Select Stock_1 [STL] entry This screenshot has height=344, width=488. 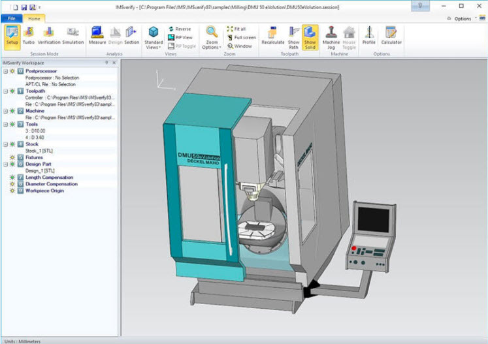click(x=39, y=151)
